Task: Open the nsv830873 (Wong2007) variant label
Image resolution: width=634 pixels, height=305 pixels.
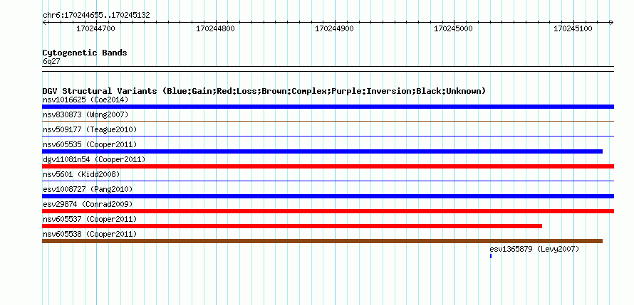Action: (x=85, y=114)
